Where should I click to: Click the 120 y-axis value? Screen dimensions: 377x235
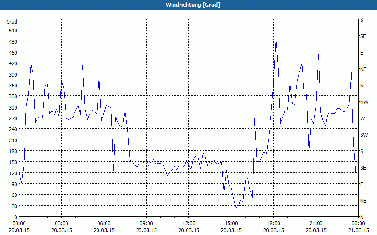[x=13, y=173]
